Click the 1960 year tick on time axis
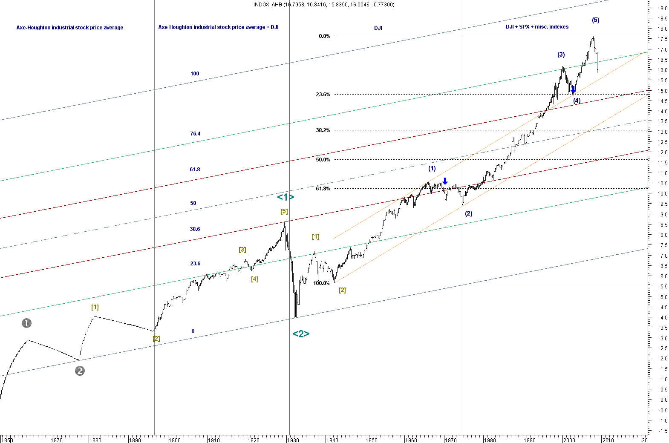669x443 pixels. pos(411,440)
